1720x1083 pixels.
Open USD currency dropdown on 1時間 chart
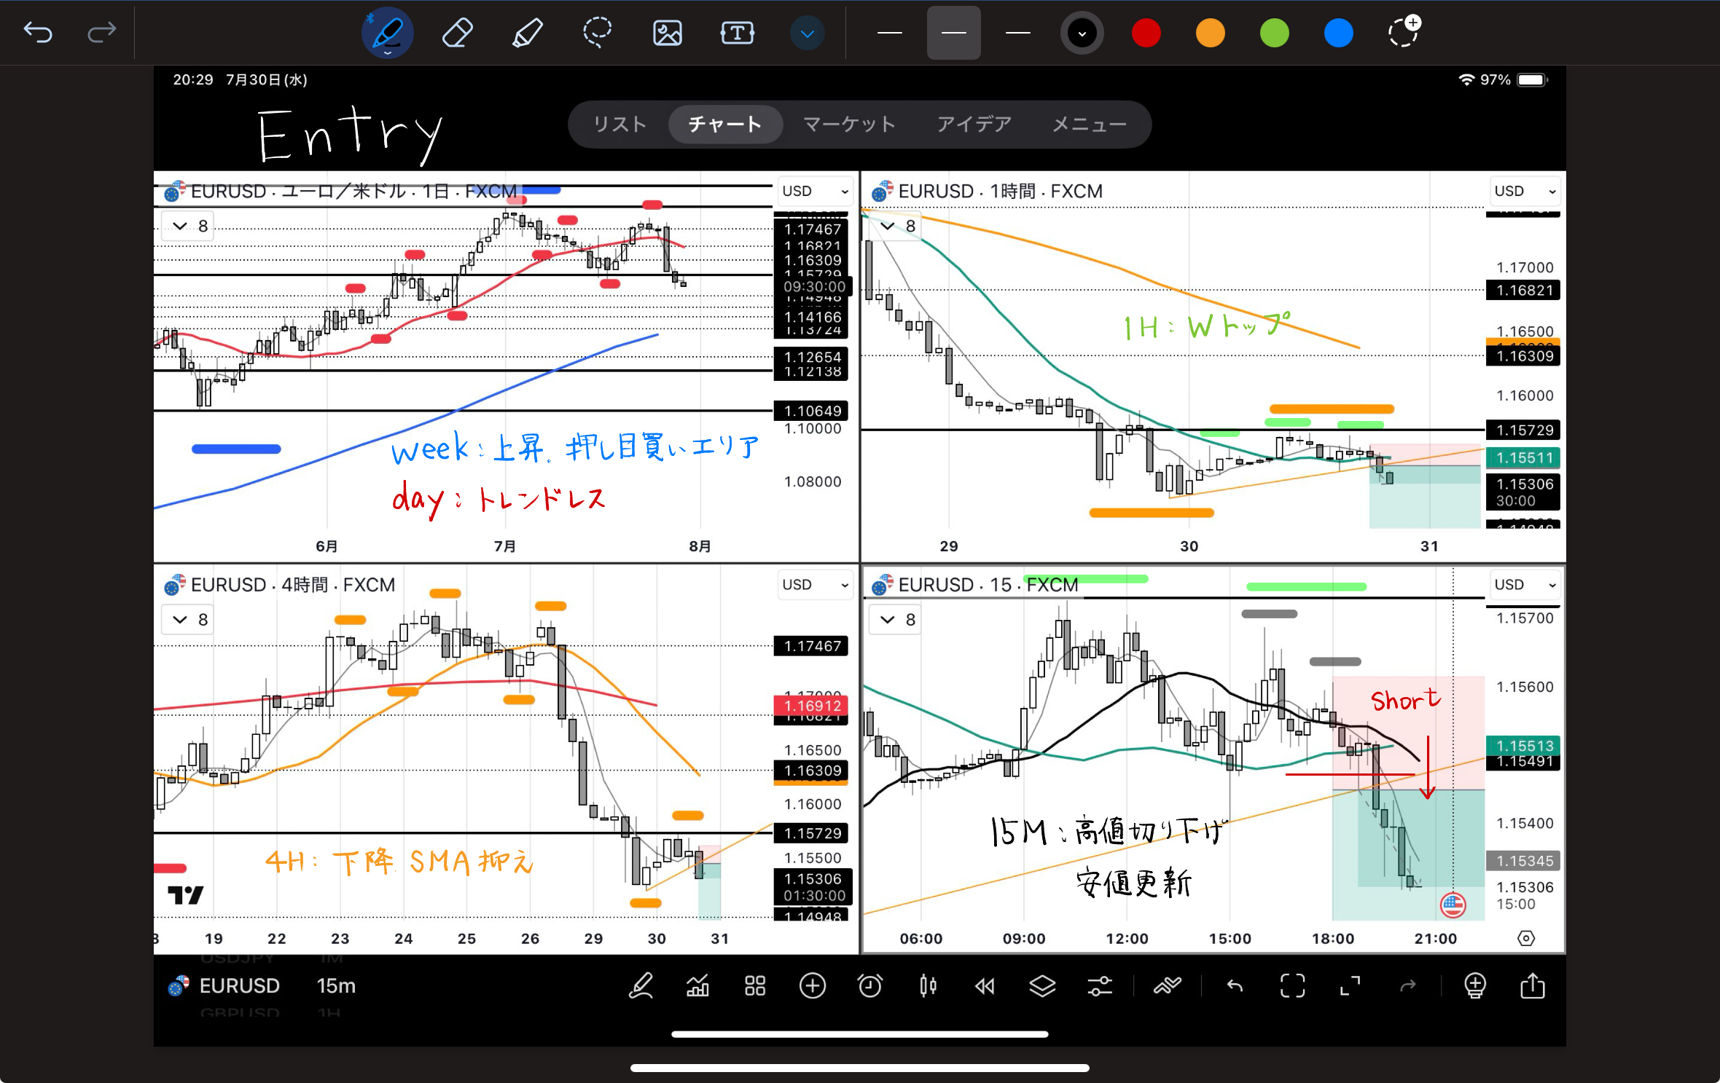coord(1525,191)
